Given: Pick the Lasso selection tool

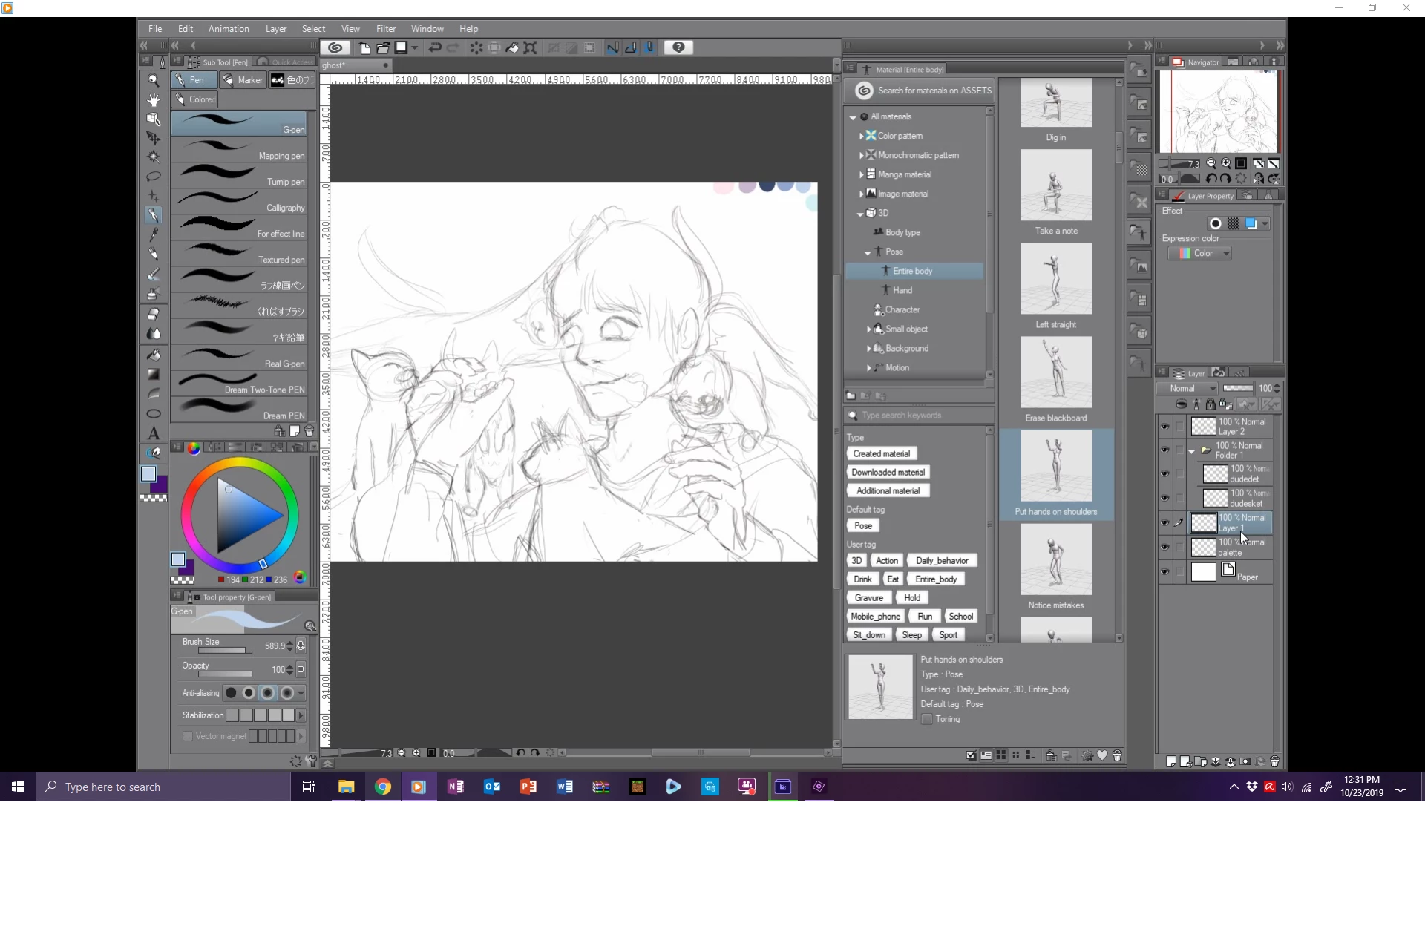Looking at the screenshot, I should [x=154, y=177].
